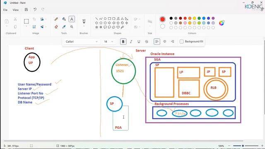The width and height of the screenshot is (265, 149).
Task: Click the 'Background Processes' canvas label
Action: click(171, 104)
